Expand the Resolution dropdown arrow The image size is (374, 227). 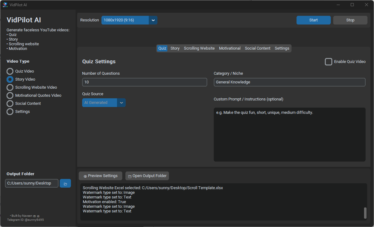(x=153, y=20)
